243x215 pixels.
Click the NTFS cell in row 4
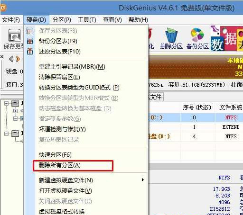click(x=231, y=136)
